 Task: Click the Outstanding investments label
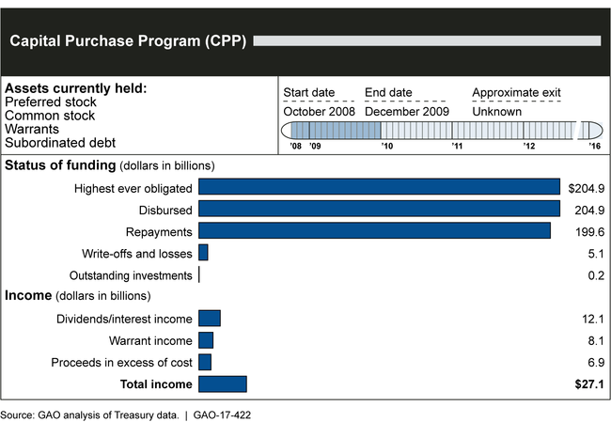(x=131, y=275)
